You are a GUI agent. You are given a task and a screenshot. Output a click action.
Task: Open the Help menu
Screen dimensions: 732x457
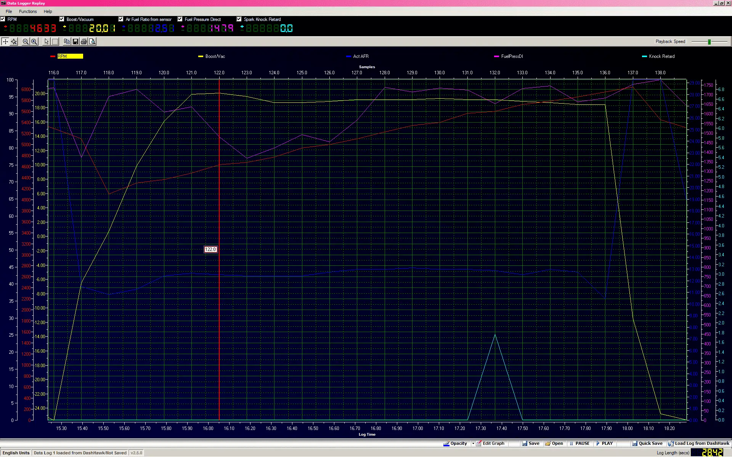click(x=48, y=11)
